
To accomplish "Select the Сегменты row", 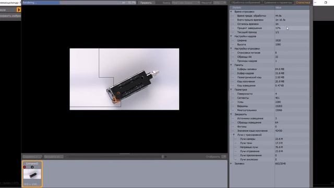I will coord(270,98).
